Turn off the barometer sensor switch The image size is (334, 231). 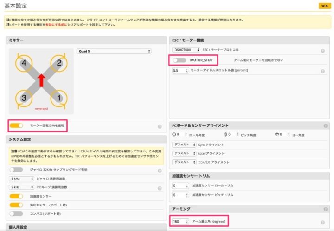(16, 205)
